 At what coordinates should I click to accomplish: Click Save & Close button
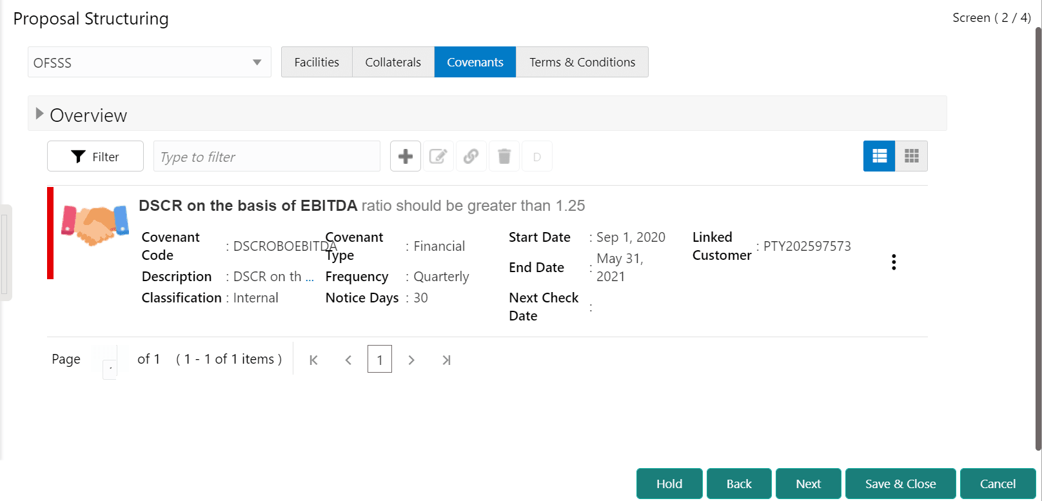click(x=901, y=484)
